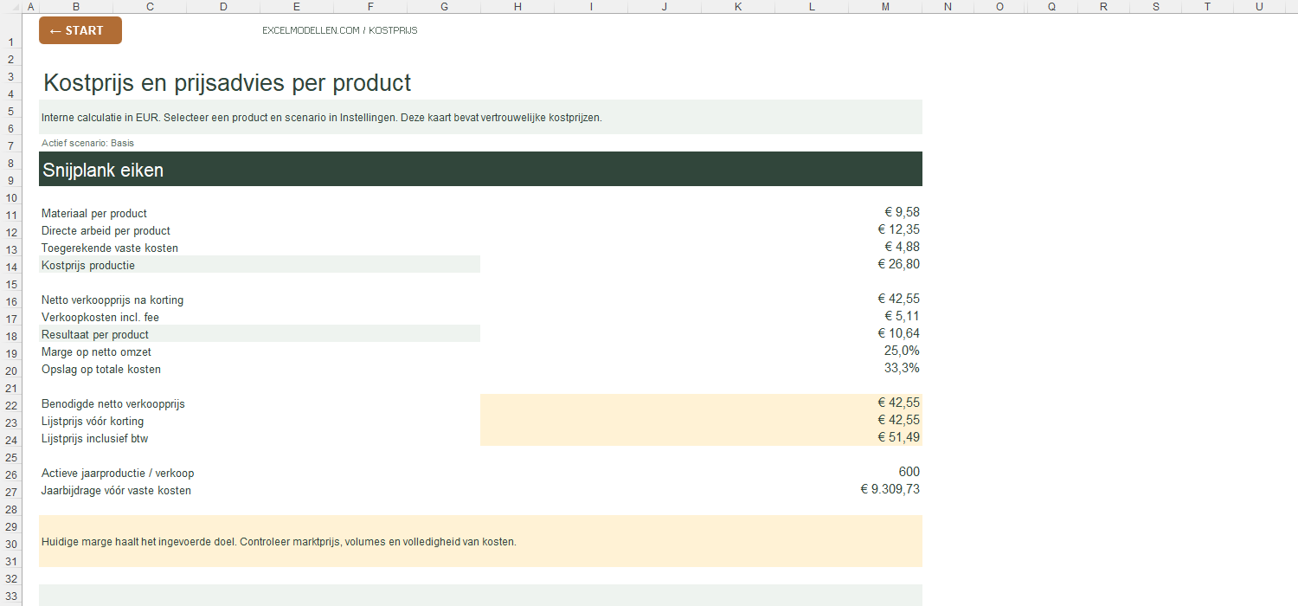Screen dimensions: 1298x606
Task: Select the annual production value 600
Action: click(909, 472)
